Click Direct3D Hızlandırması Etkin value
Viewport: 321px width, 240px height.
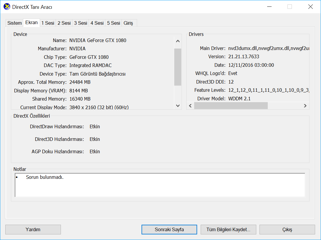tap(95, 139)
